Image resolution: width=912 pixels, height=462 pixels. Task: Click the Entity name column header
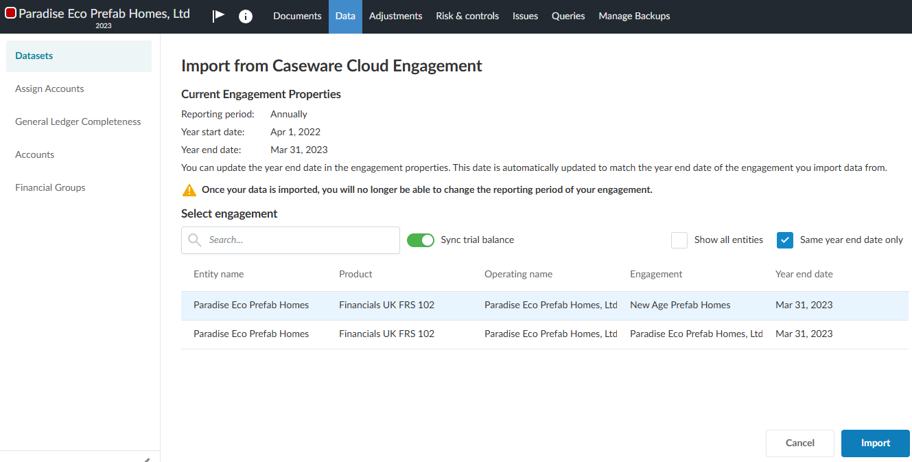coord(219,274)
